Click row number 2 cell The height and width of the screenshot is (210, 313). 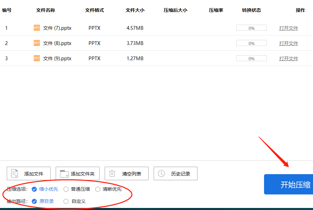click(6, 43)
